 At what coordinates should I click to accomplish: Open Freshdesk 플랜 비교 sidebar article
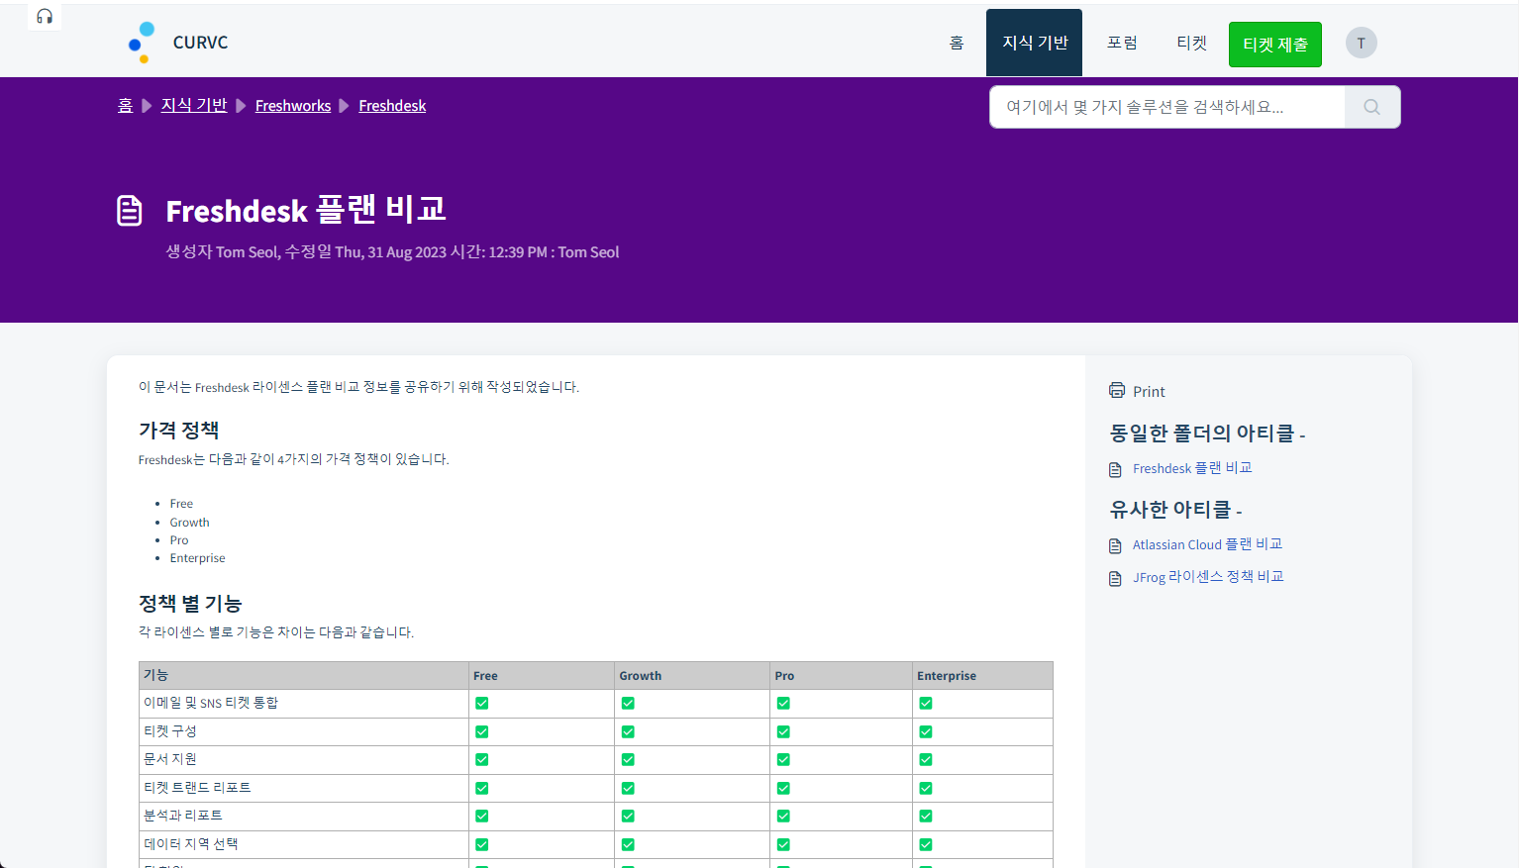tap(1192, 468)
